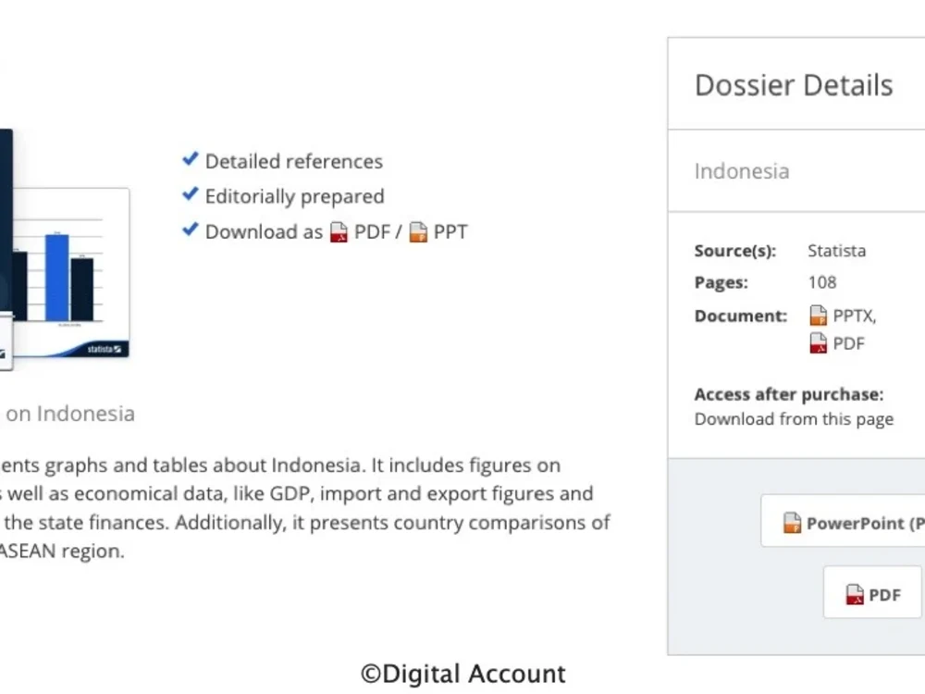Click the Dossier Details heading

click(x=794, y=85)
